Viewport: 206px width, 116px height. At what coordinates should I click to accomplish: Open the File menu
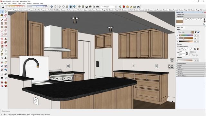pos(2,4)
